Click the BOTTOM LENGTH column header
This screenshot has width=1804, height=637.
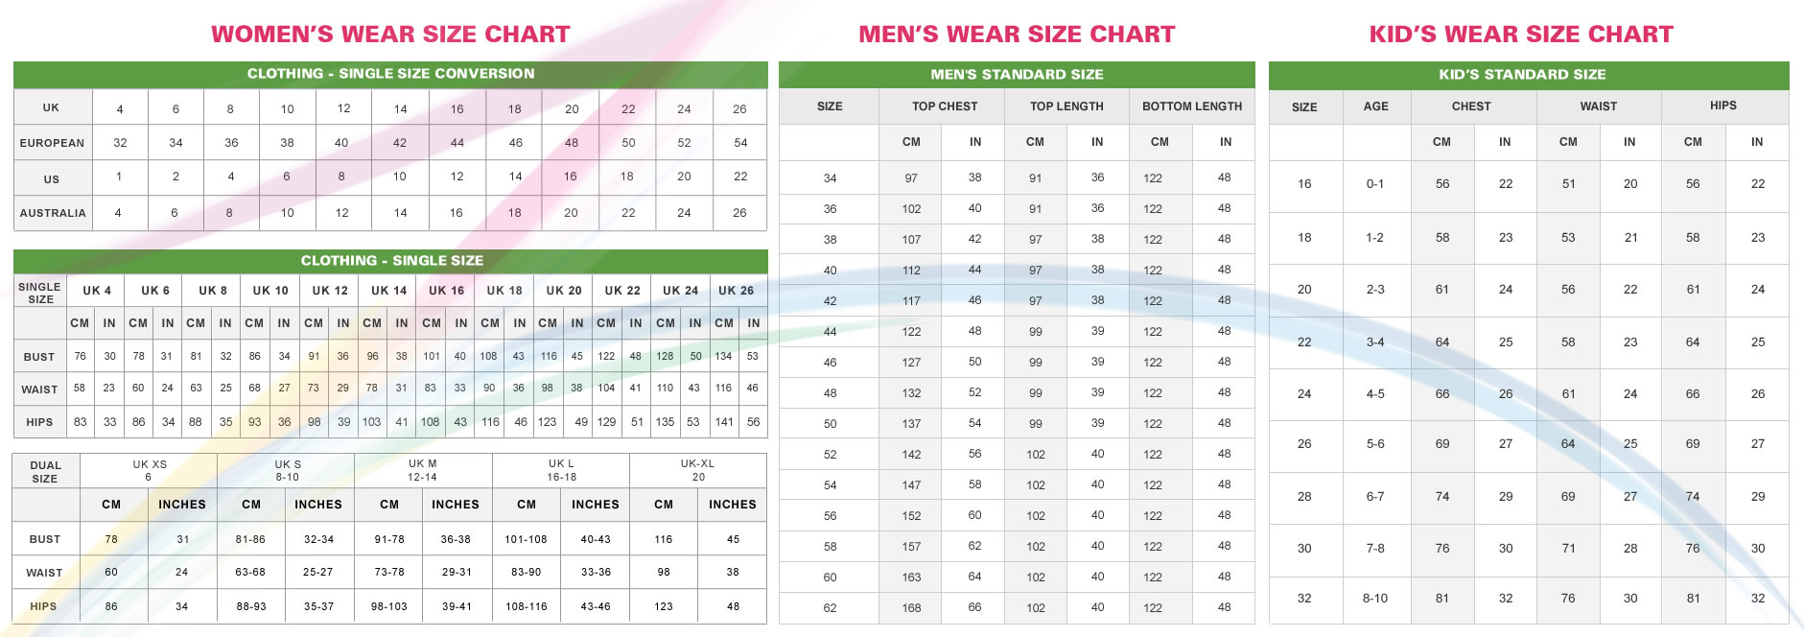coord(1192,106)
